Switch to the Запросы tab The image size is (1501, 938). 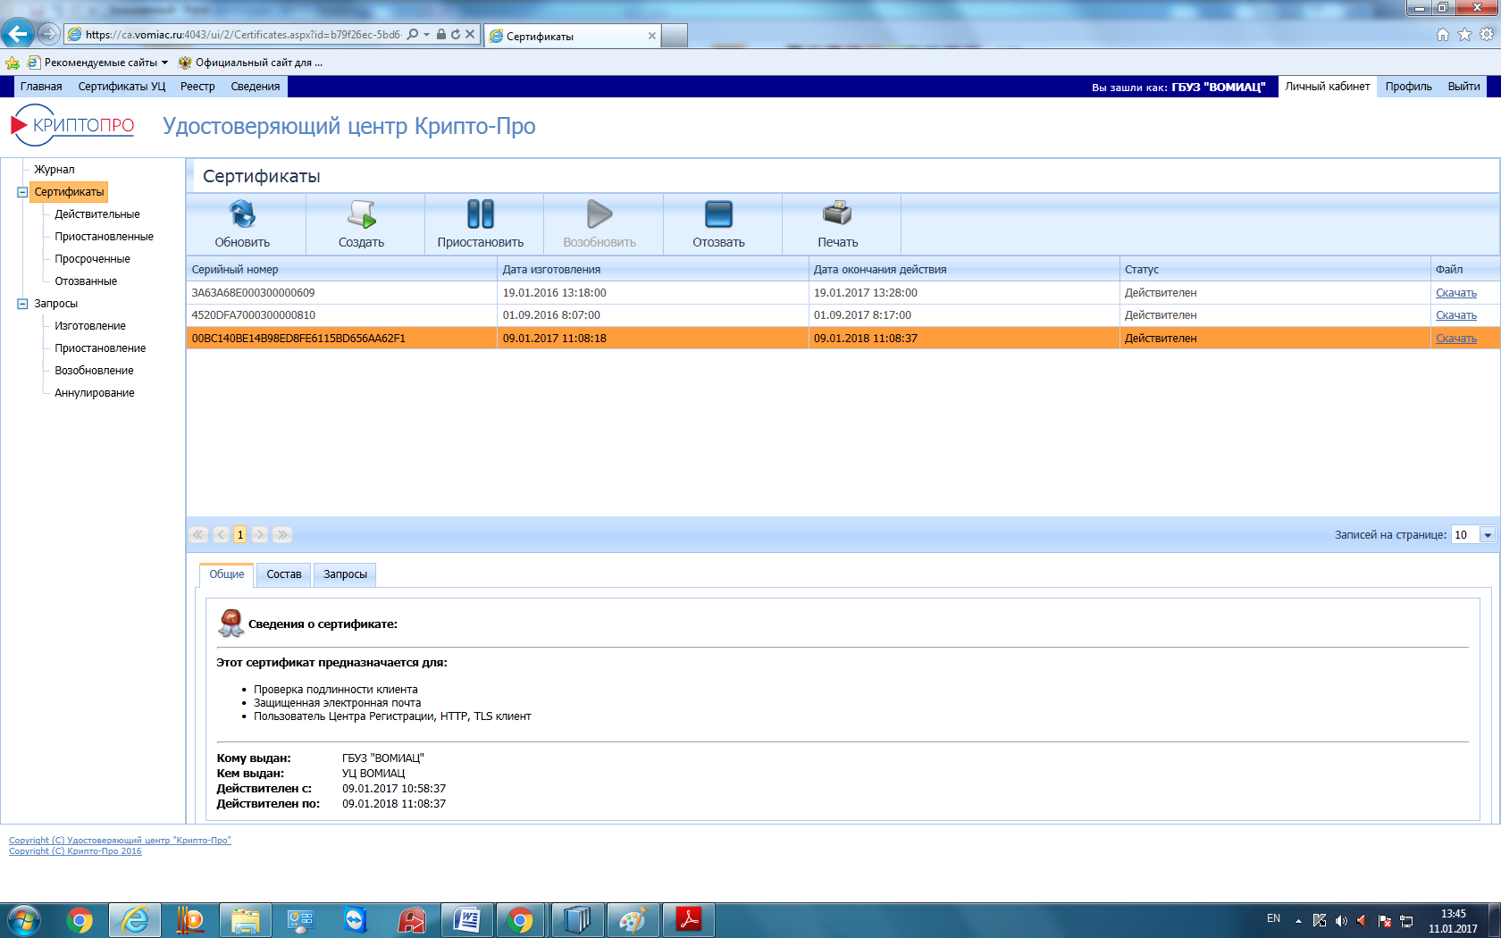(345, 574)
